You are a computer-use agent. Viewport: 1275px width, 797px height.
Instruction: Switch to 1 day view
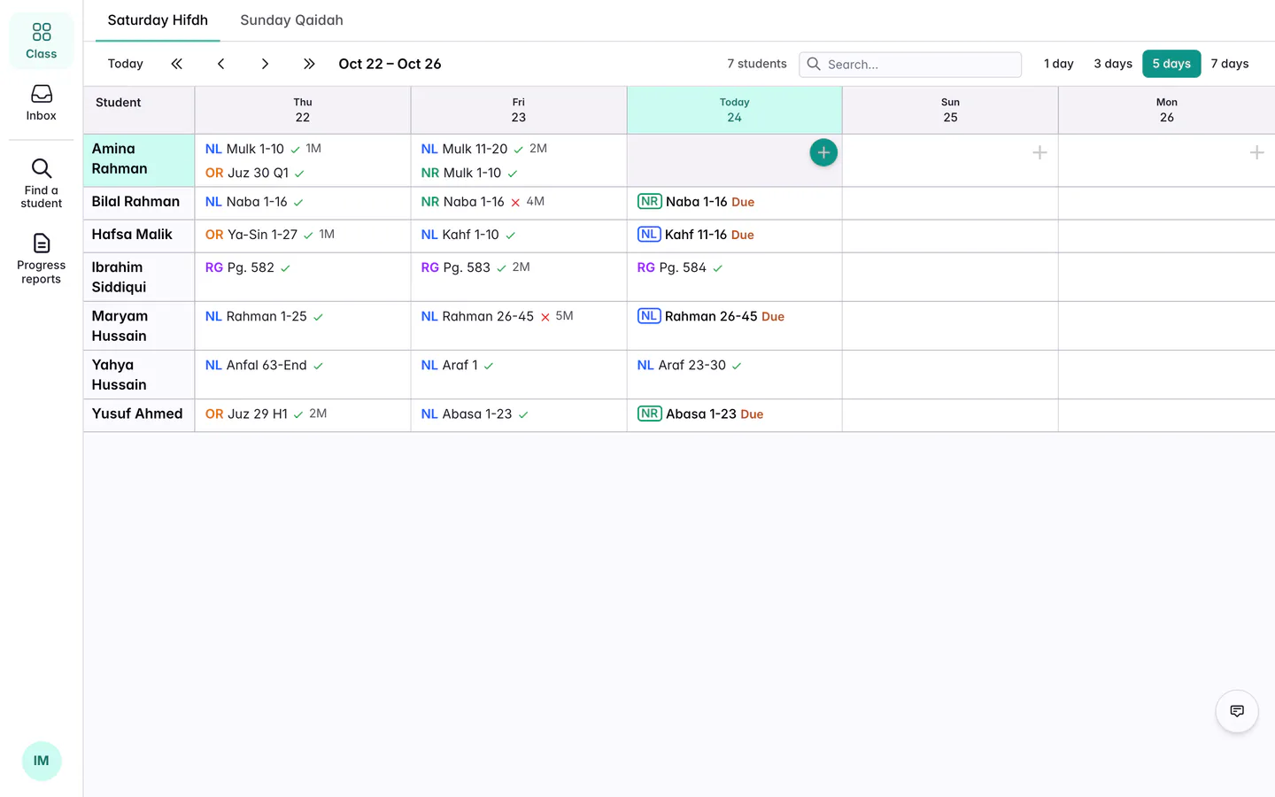(x=1059, y=64)
